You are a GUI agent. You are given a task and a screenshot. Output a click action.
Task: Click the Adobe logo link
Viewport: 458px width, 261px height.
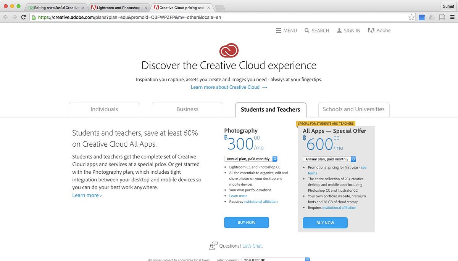tap(379, 30)
